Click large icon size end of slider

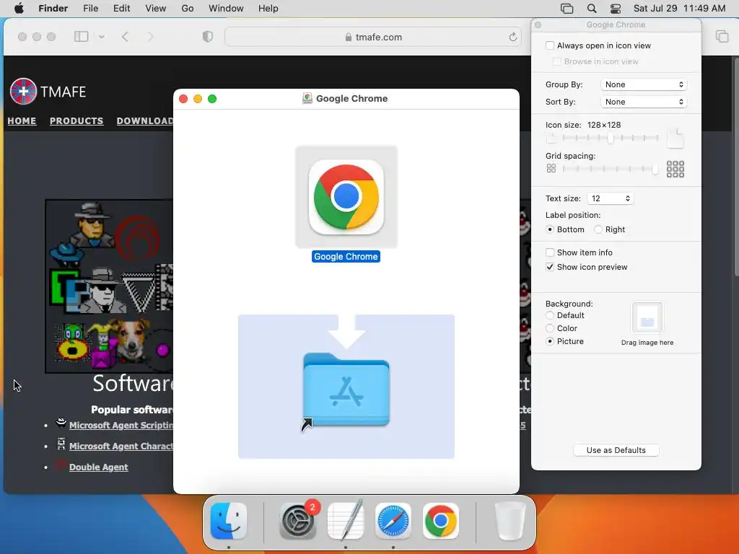[675, 138]
